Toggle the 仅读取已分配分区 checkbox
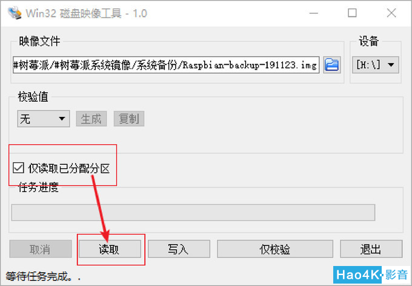The image size is (412, 286). 18,168
